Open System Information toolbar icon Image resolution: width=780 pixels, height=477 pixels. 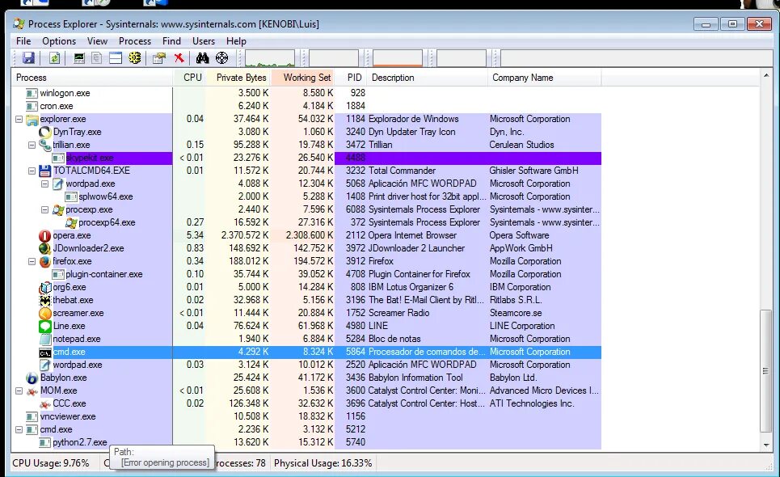coord(79,58)
